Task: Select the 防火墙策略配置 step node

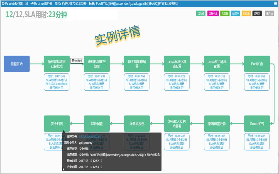Action: (137, 63)
